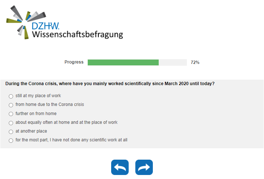This screenshot has height=179, width=264.
Task: Select the 'further on from home' radio button
Action: (11, 114)
